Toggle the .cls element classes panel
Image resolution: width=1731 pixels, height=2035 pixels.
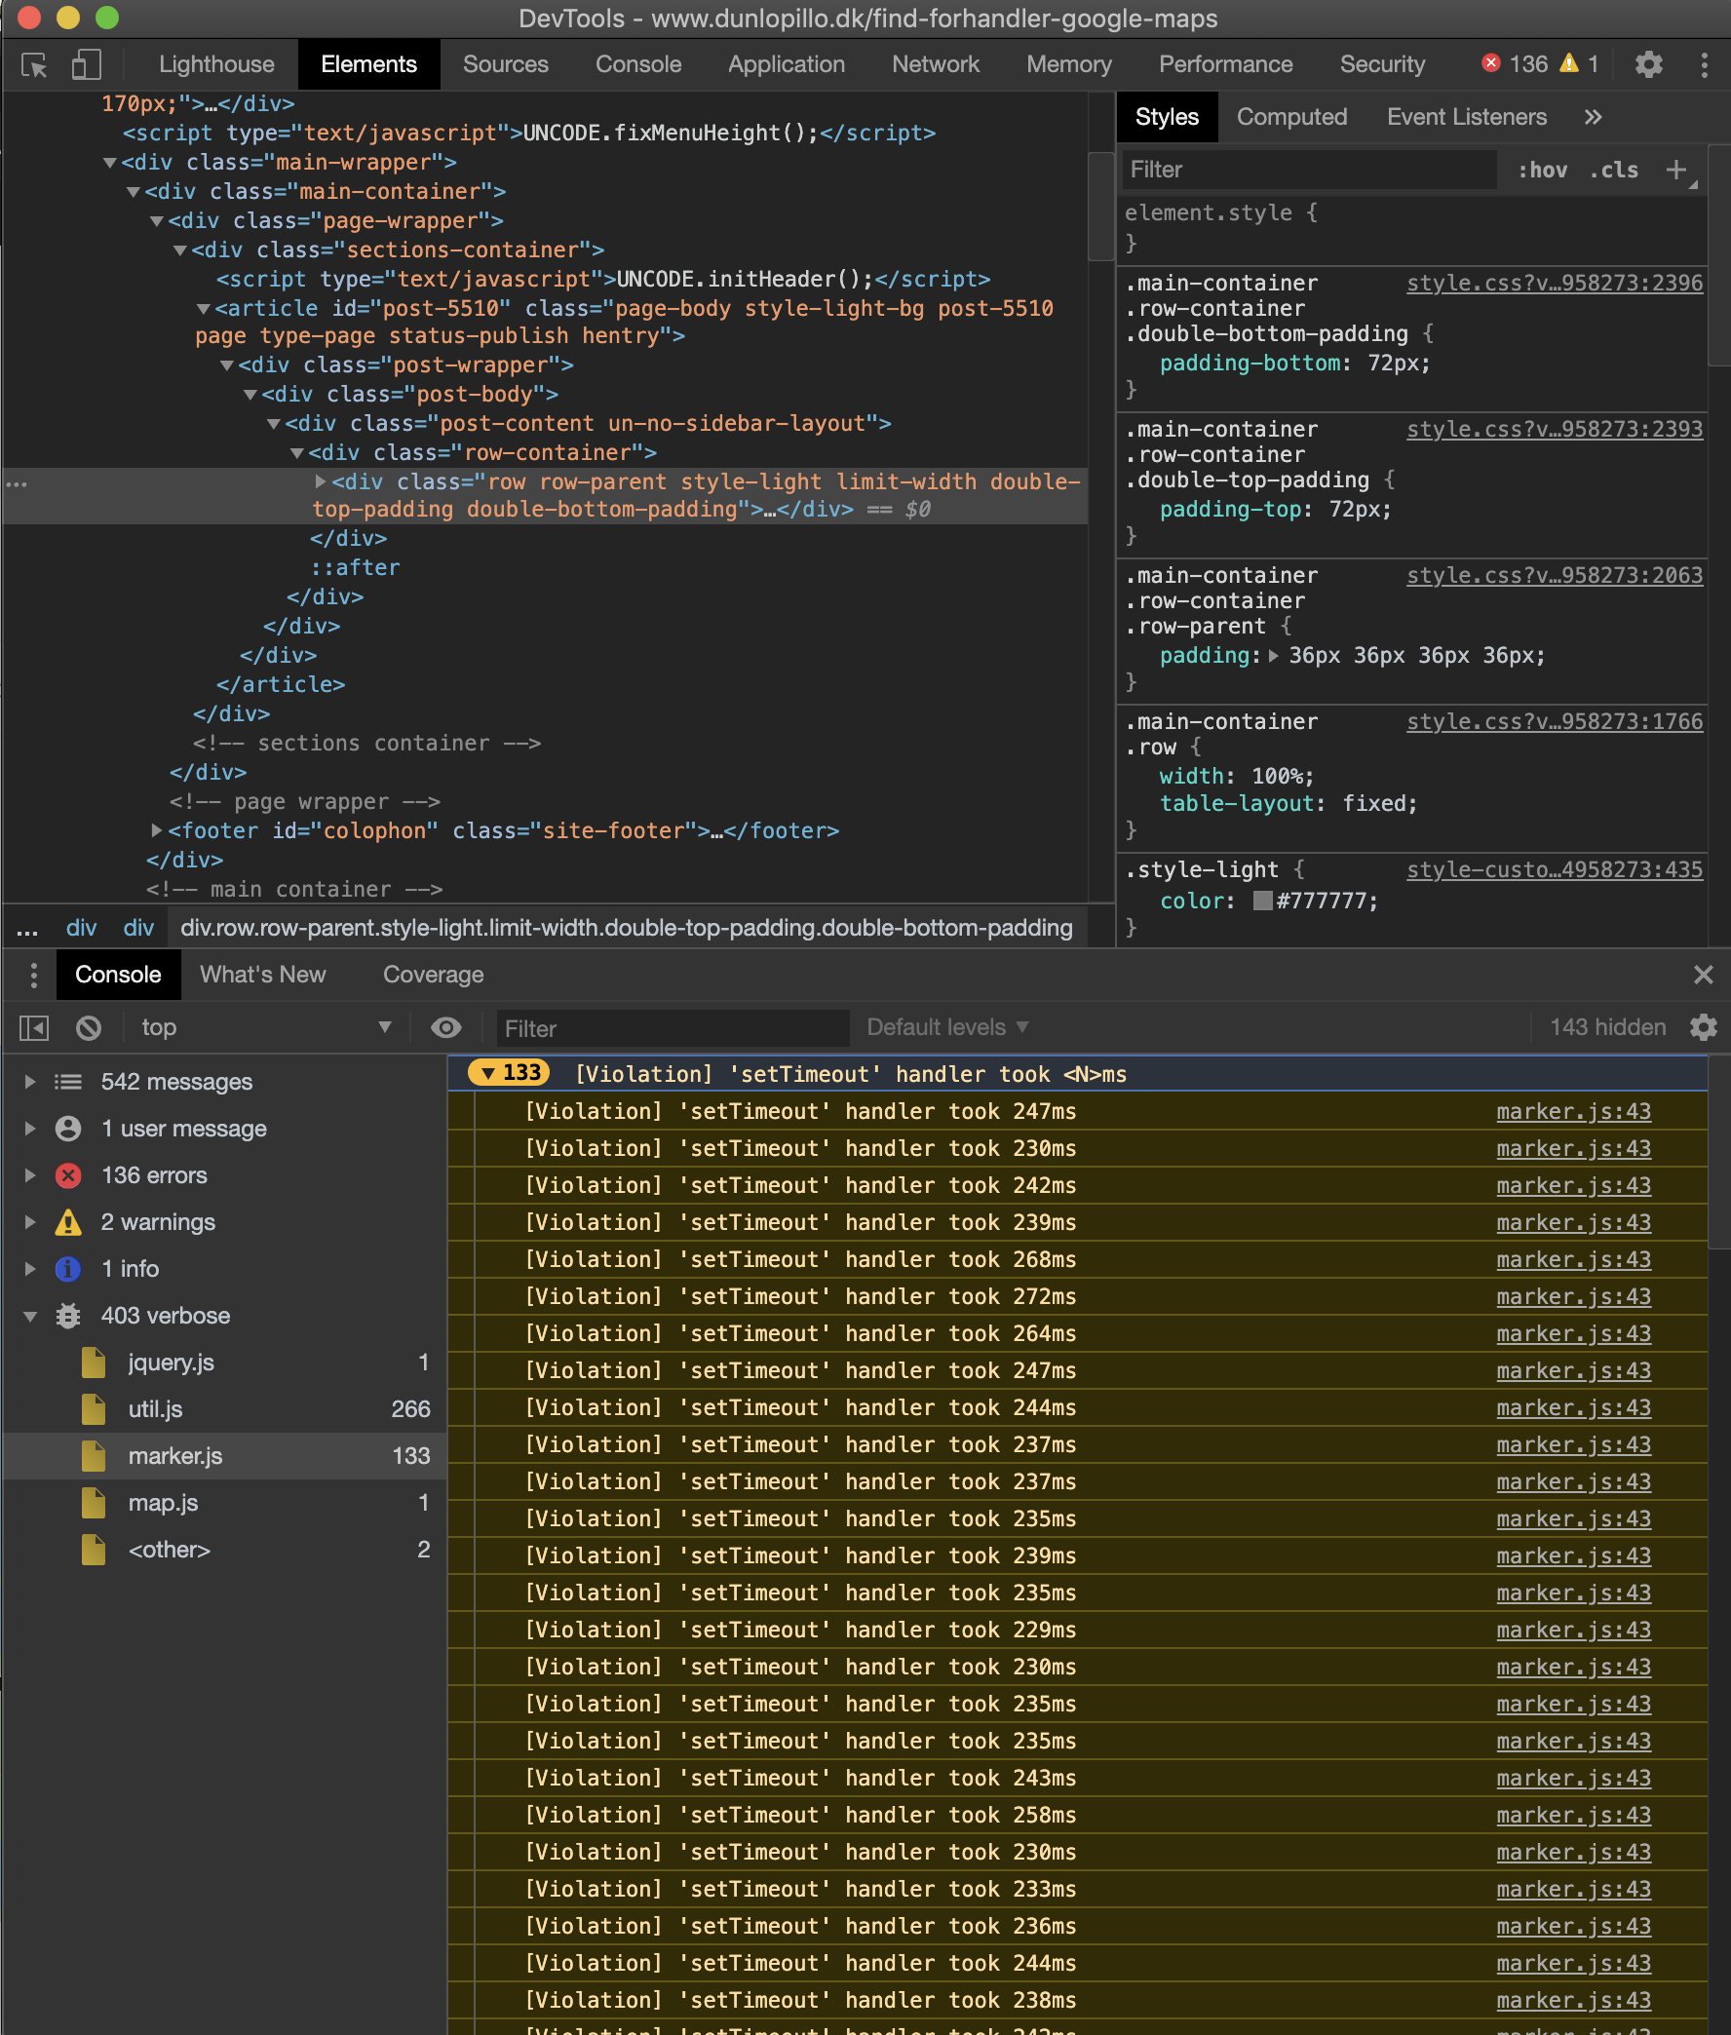[1613, 170]
